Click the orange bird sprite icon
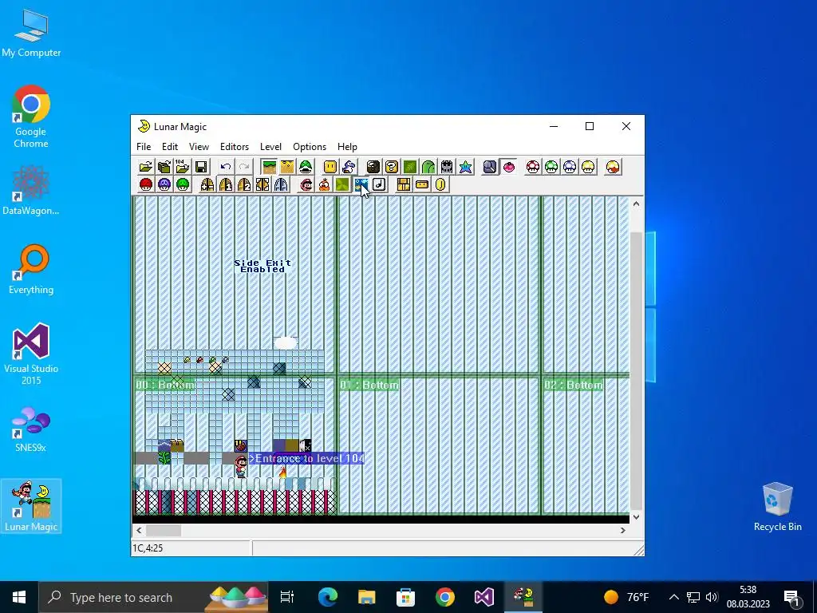Image resolution: width=817 pixels, height=613 pixels. [324, 184]
